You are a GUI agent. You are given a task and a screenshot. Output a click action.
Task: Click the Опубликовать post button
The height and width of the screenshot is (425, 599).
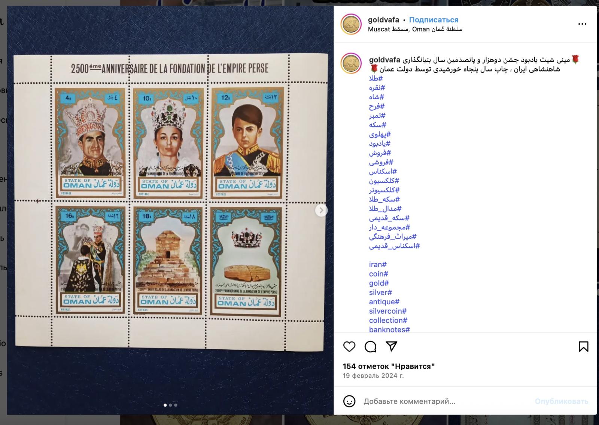[x=561, y=401]
